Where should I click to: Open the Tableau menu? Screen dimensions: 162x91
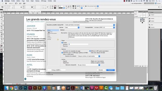37,1
